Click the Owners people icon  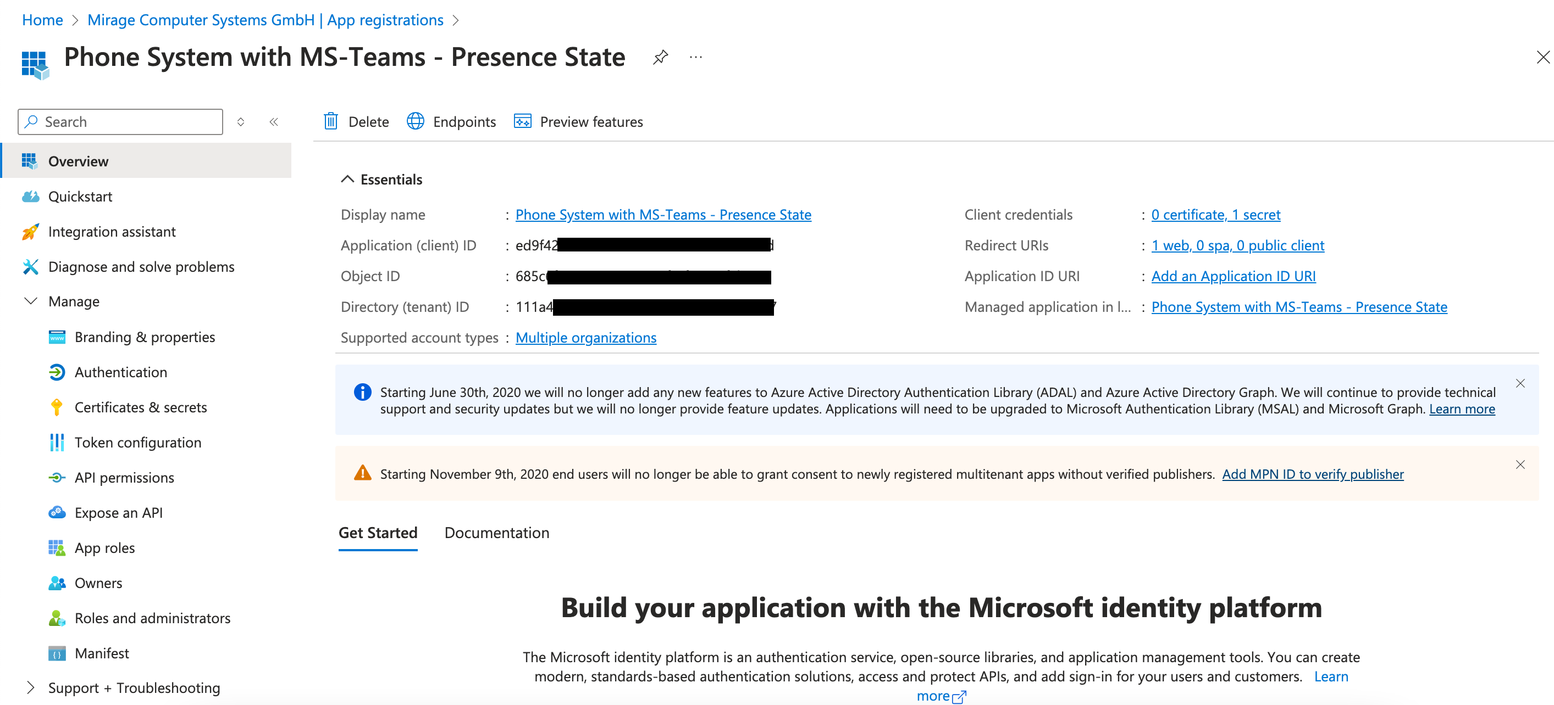pyautogui.click(x=57, y=583)
